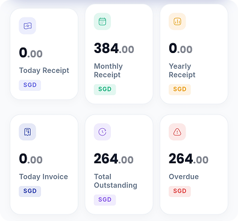238x221 pixels.
Task: Click the 264.00 overdue amount
Action: coord(189,159)
